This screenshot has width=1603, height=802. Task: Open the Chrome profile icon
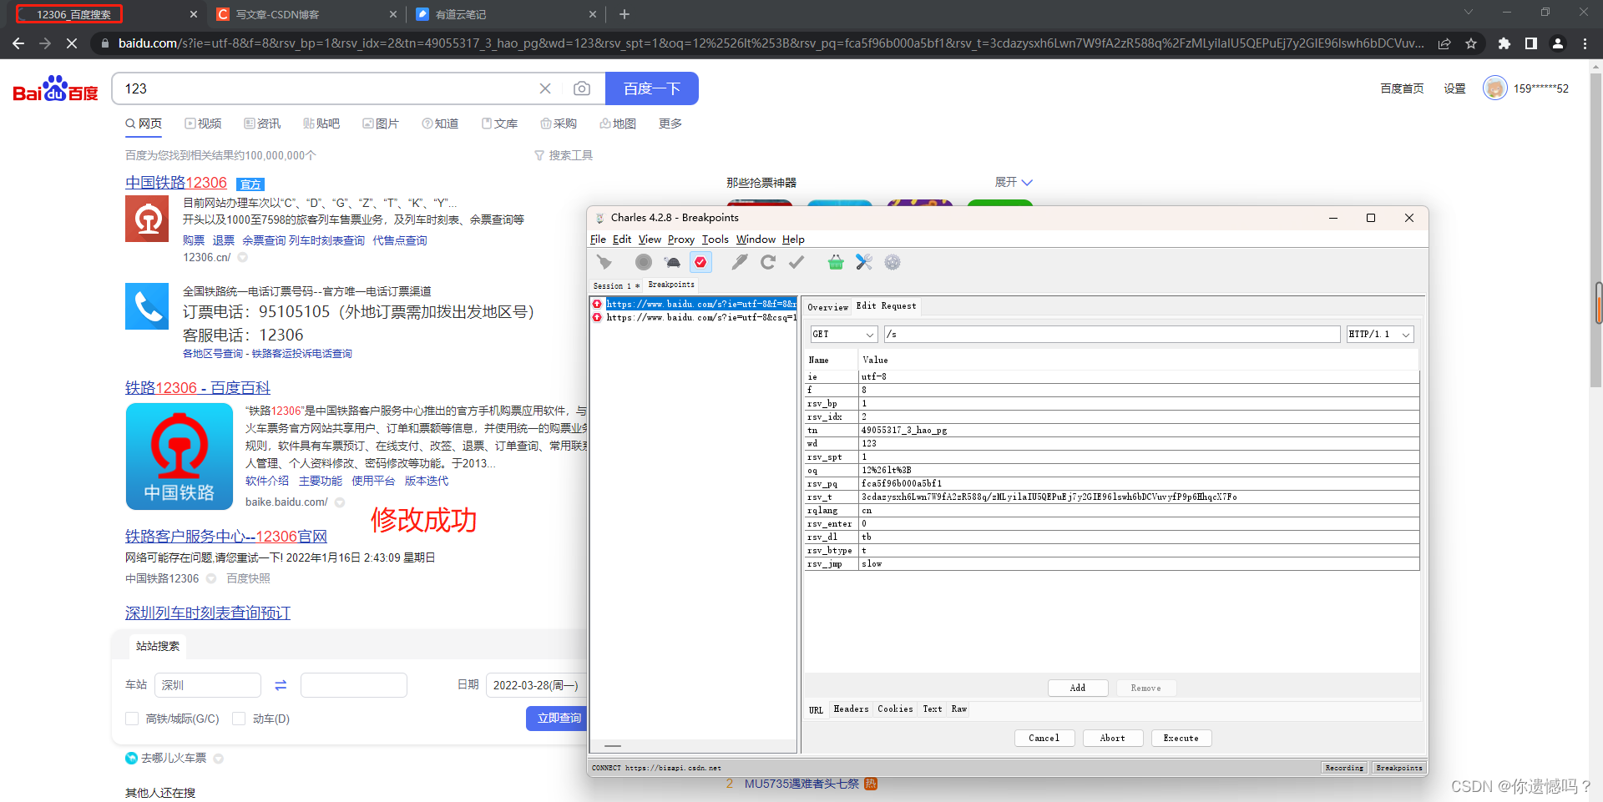pos(1558,43)
